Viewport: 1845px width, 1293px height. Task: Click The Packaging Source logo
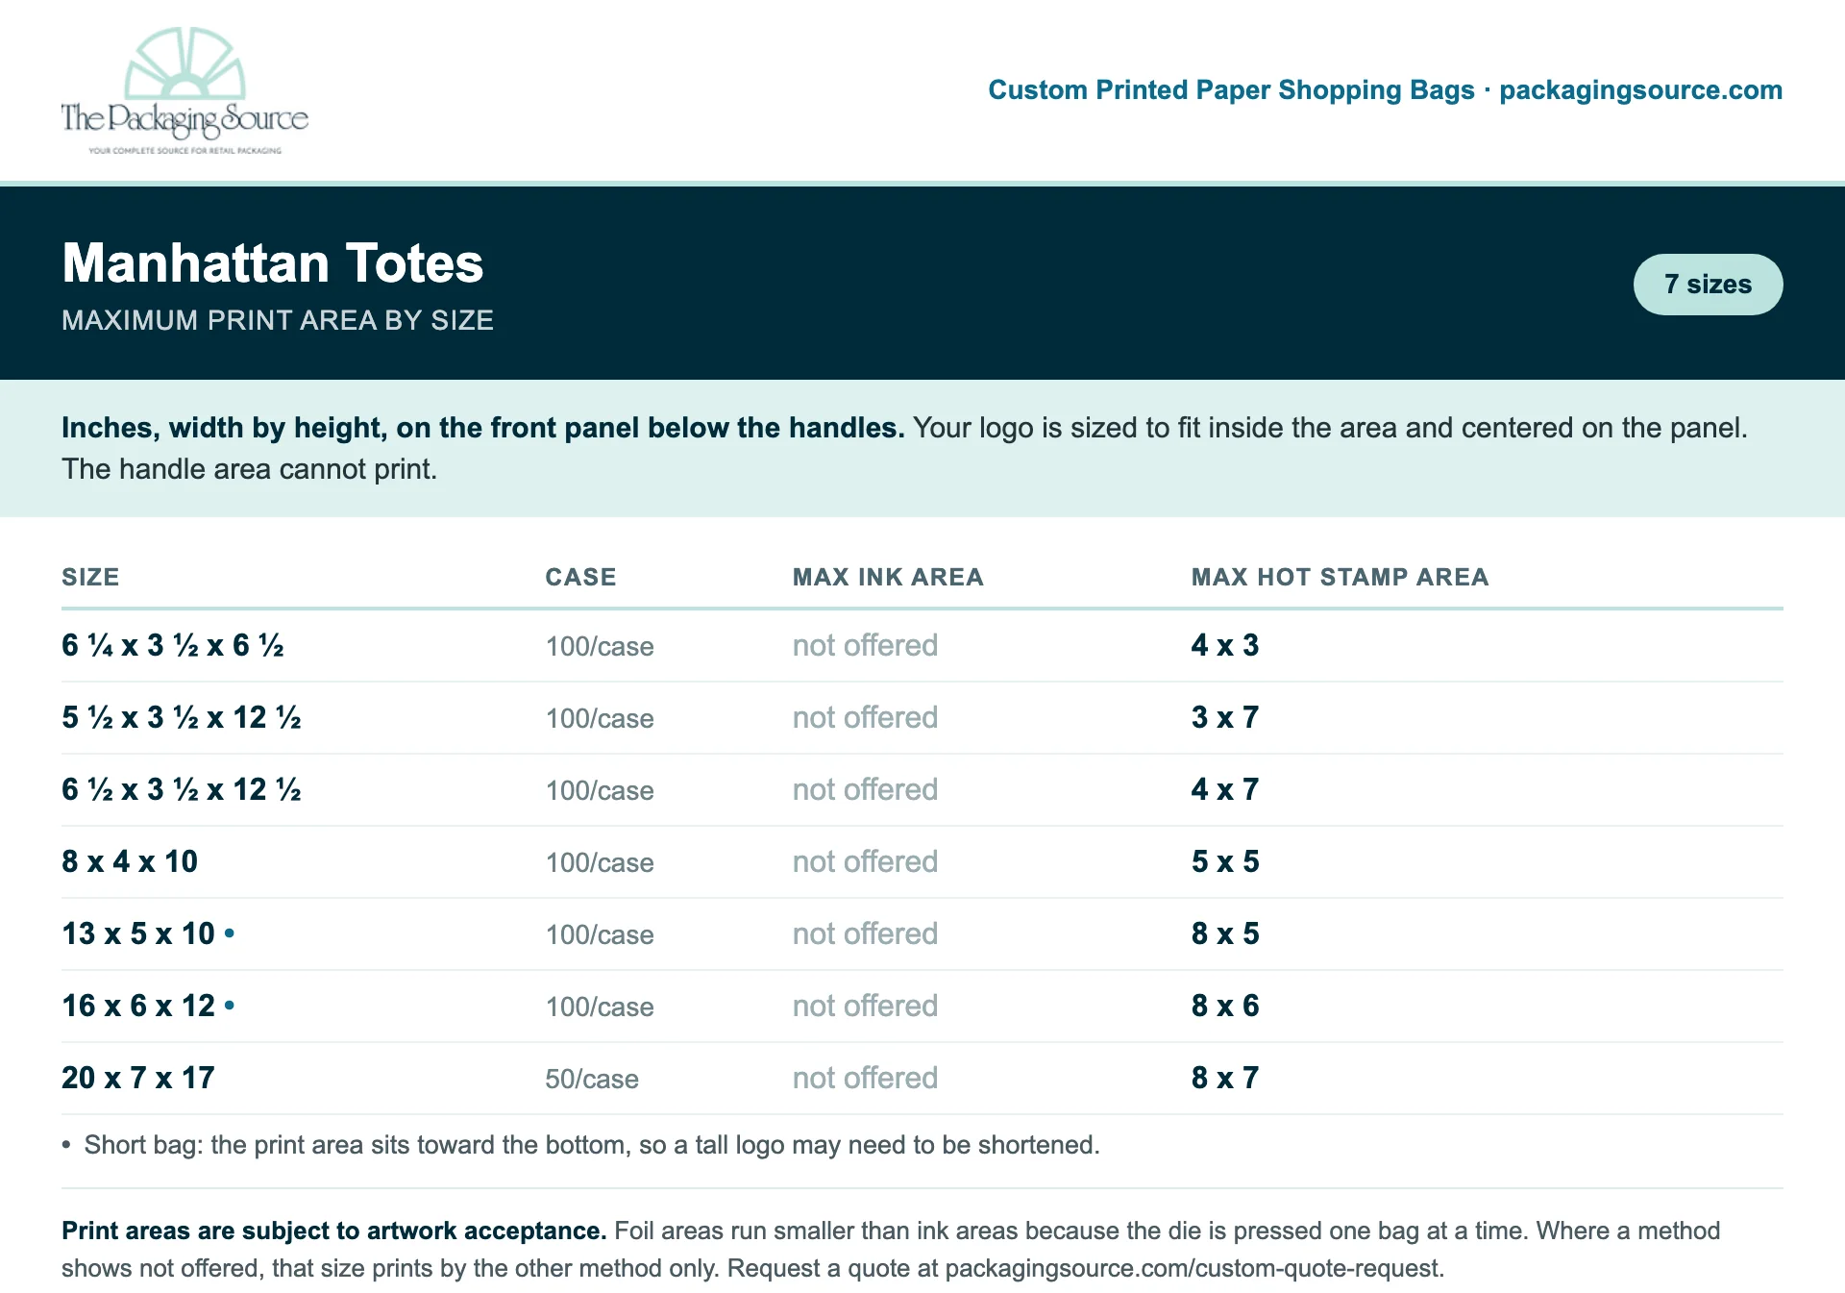184,90
